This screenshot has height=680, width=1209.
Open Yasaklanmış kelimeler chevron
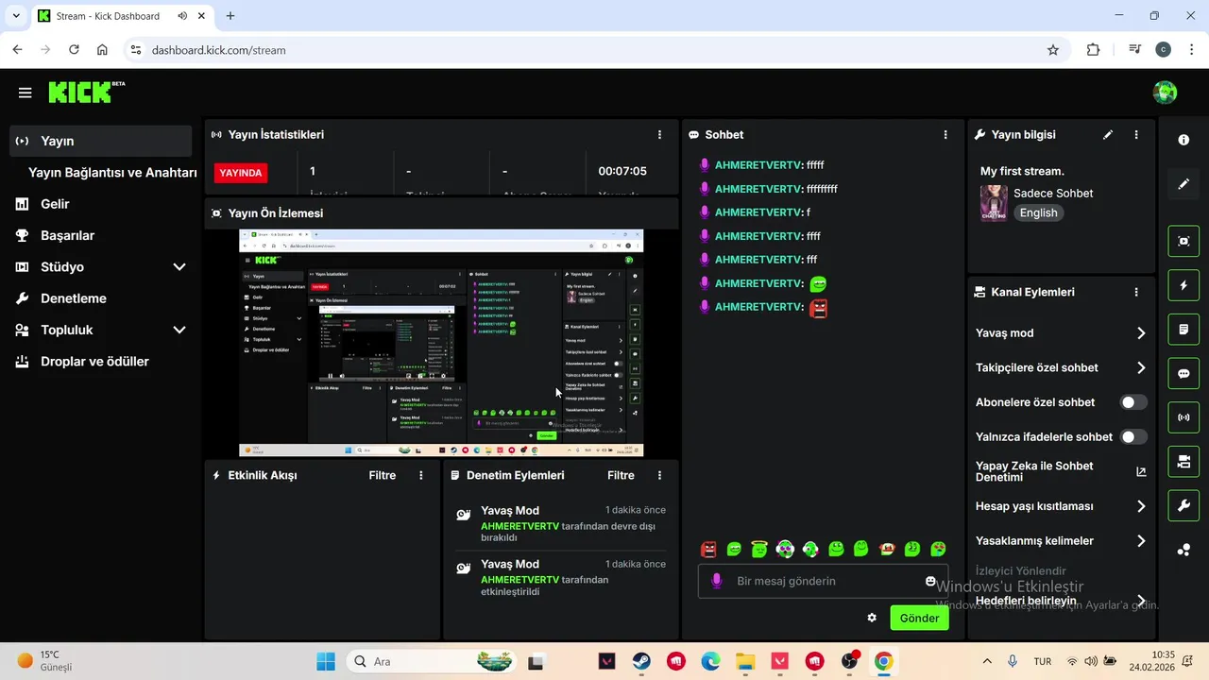coord(1141,541)
